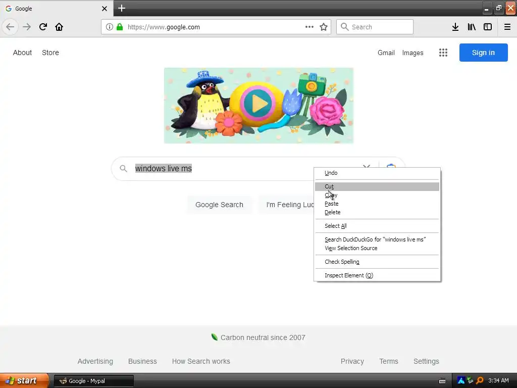Open the Business footer link
The width and height of the screenshot is (517, 388).
[142, 362]
